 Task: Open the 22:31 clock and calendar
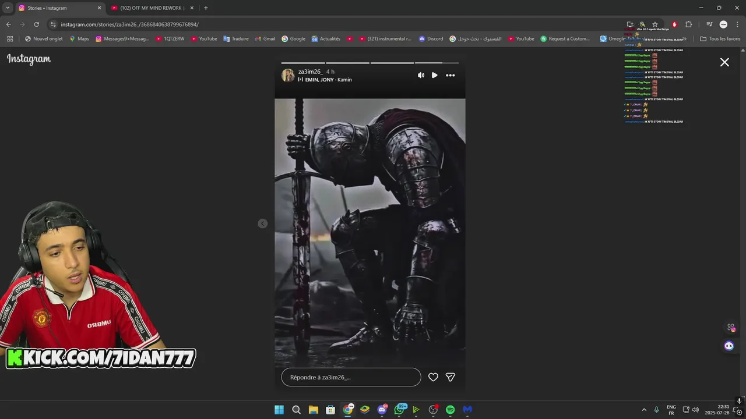[x=717, y=410]
